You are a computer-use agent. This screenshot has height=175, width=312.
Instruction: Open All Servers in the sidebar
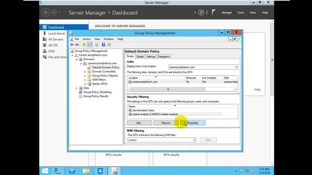[x=56, y=39]
